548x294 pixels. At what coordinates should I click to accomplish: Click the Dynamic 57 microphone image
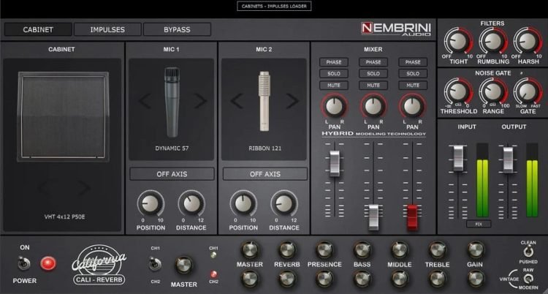click(x=172, y=101)
